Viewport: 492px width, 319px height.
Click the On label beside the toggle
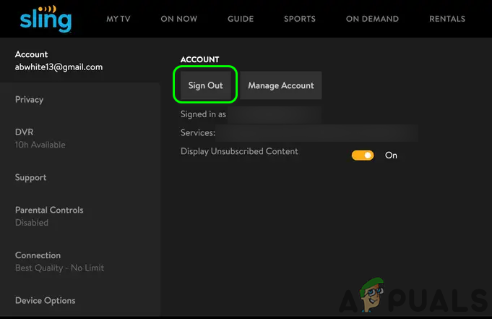point(391,155)
